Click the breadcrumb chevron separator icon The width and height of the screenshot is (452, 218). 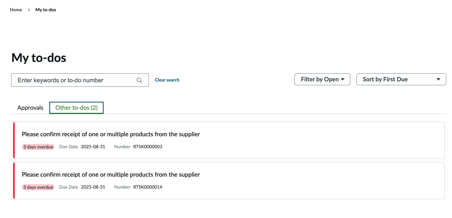tap(29, 10)
